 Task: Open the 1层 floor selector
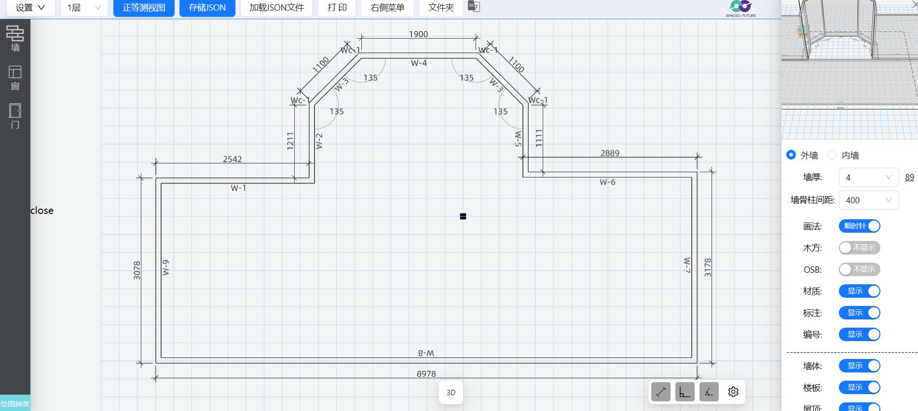coord(84,8)
